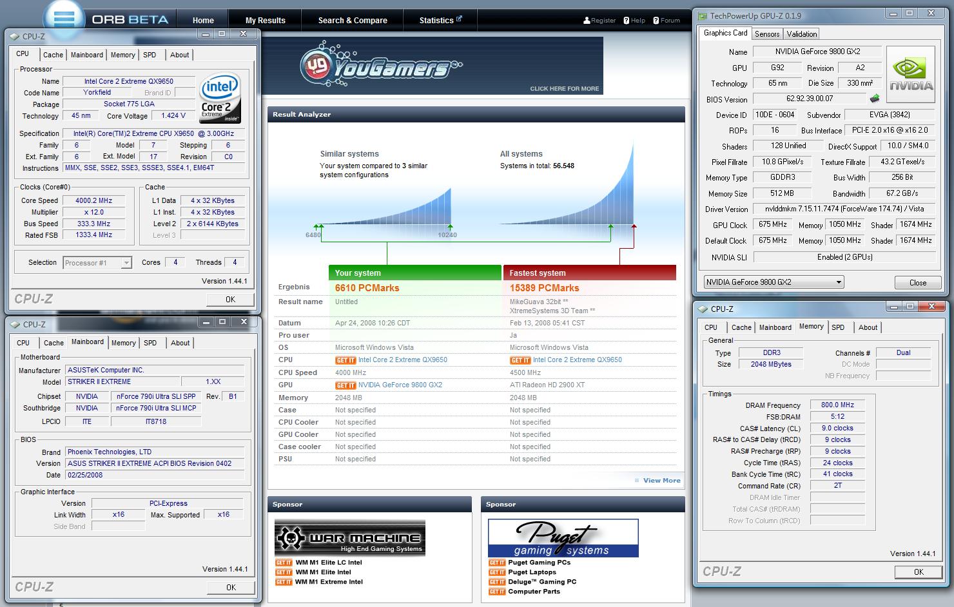
Task: Open the Validation tab in GPU-Z
Action: (x=802, y=34)
